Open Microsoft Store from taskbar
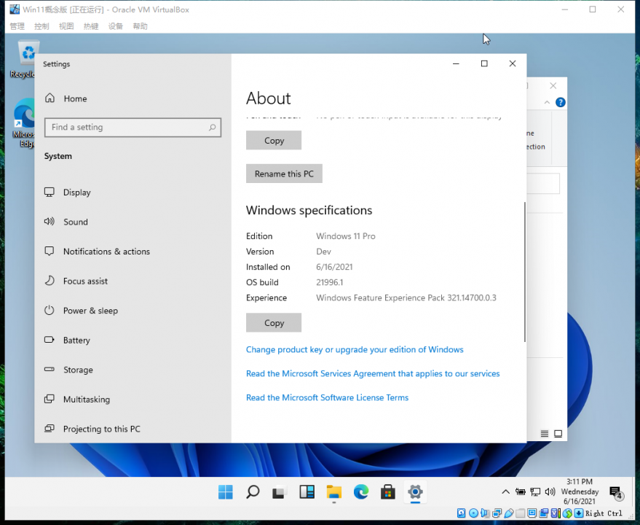This screenshot has height=525, width=640. click(388, 492)
